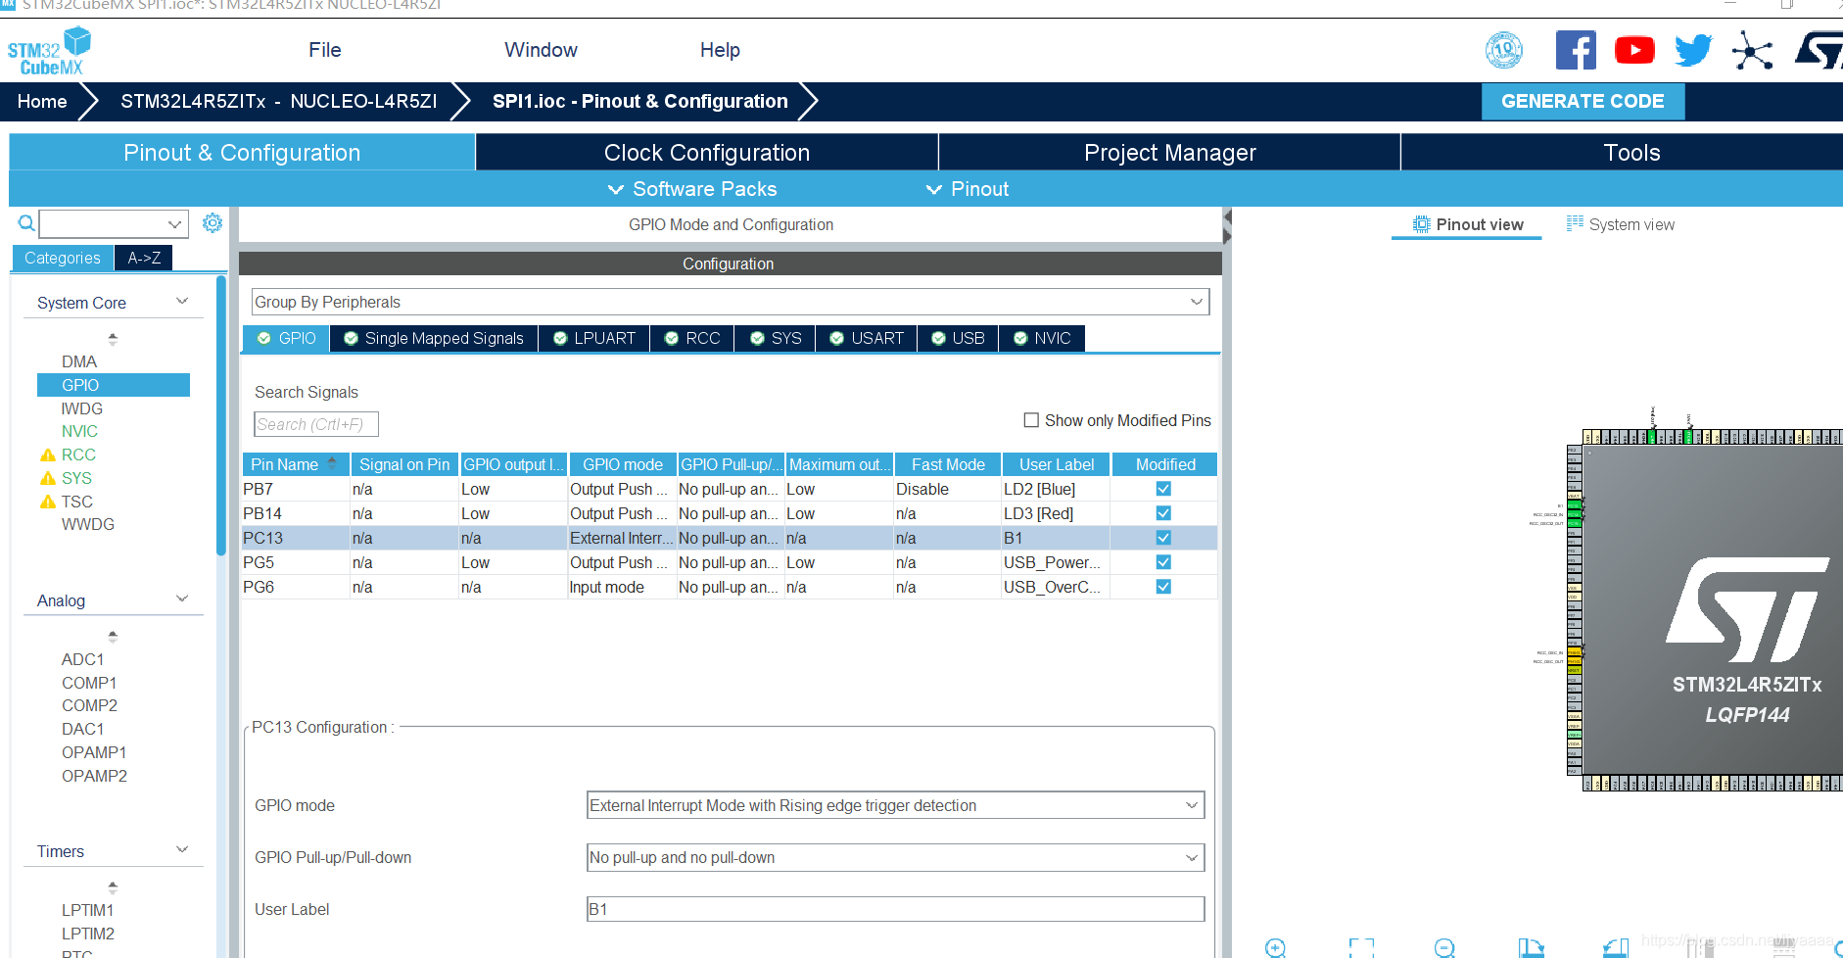Click the STM32L4R5ZITx NUCLEO breadcrumb
The height and width of the screenshot is (958, 1843).
click(x=279, y=102)
